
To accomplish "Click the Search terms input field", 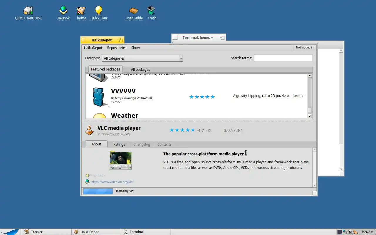I will click(283, 58).
